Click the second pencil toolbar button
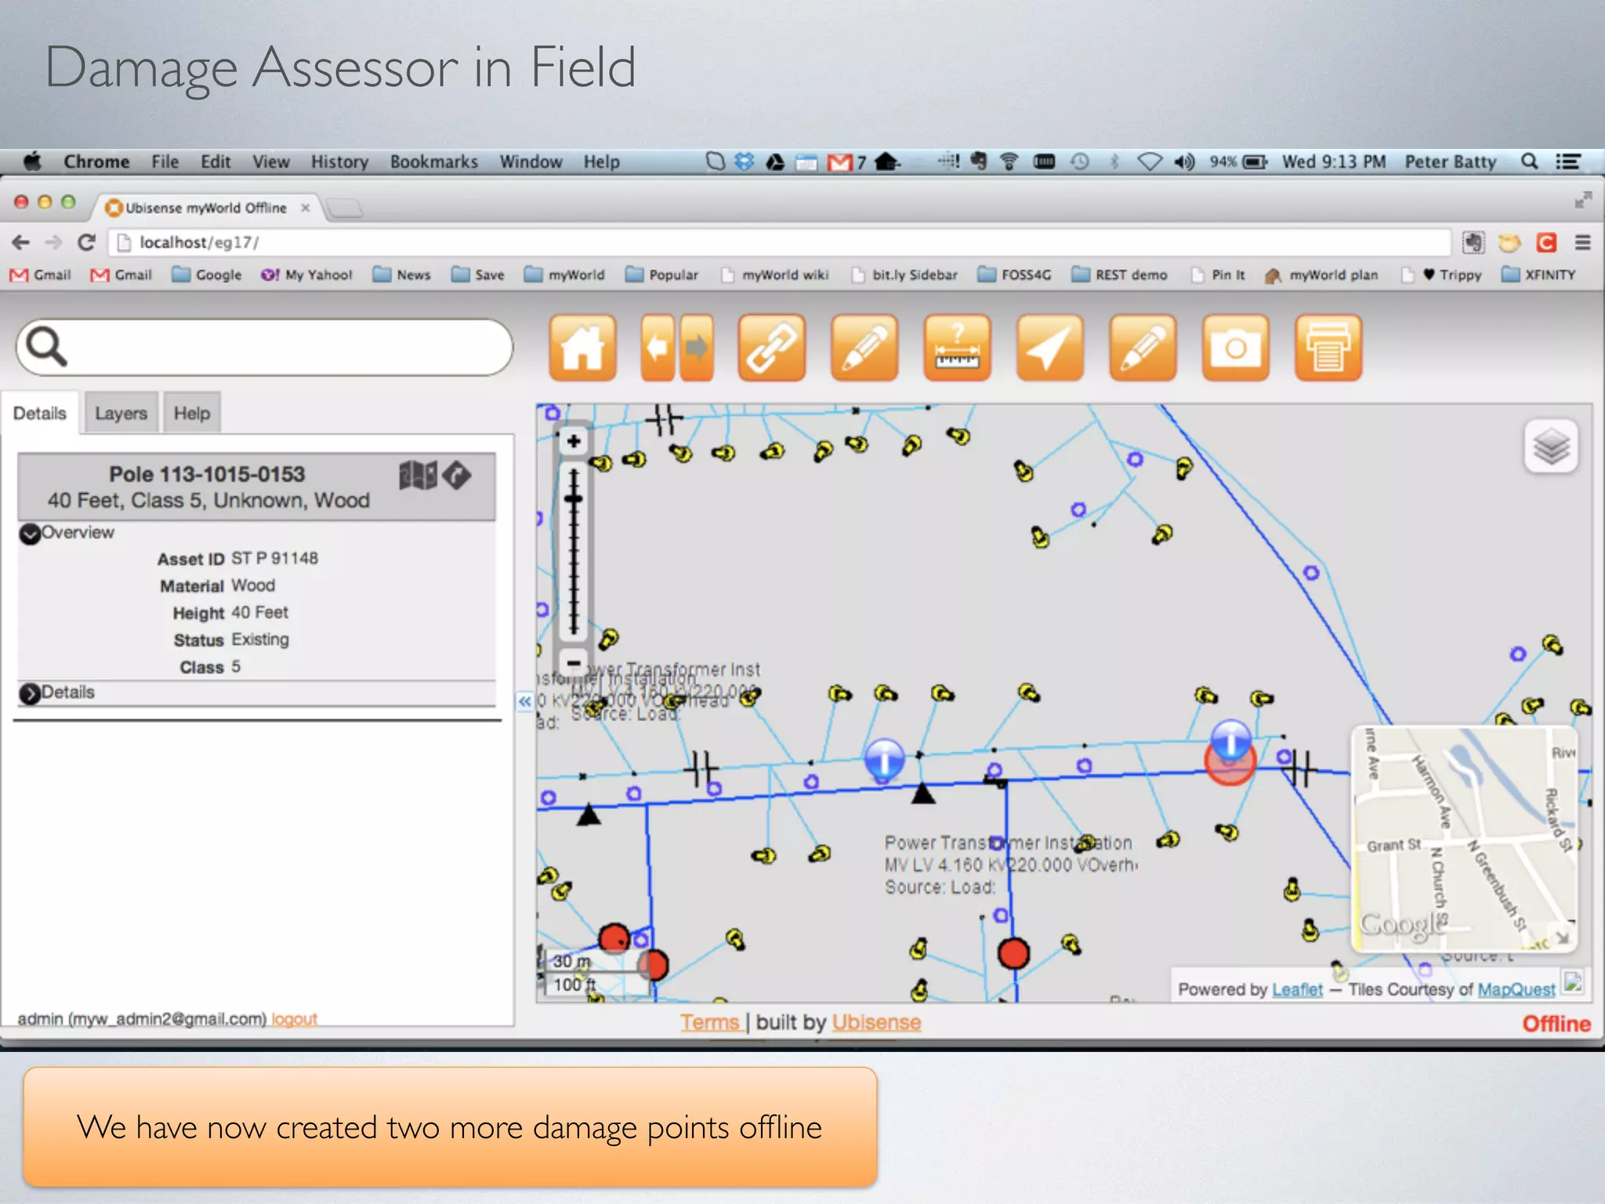1605x1204 pixels. tap(1143, 348)
